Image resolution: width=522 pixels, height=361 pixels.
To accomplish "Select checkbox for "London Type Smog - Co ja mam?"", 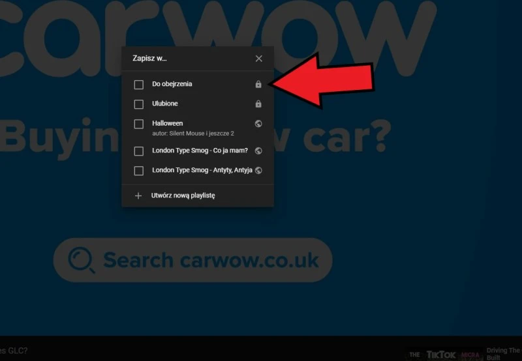I will tap(138, 151).
